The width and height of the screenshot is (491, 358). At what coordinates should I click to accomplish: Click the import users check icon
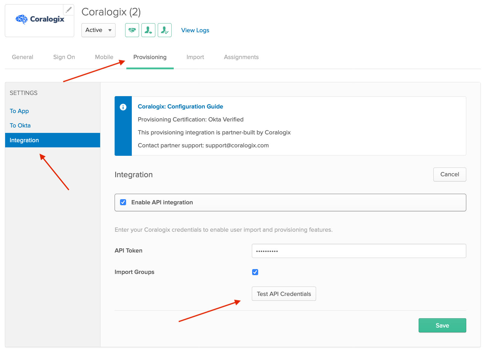click(165, 30)
